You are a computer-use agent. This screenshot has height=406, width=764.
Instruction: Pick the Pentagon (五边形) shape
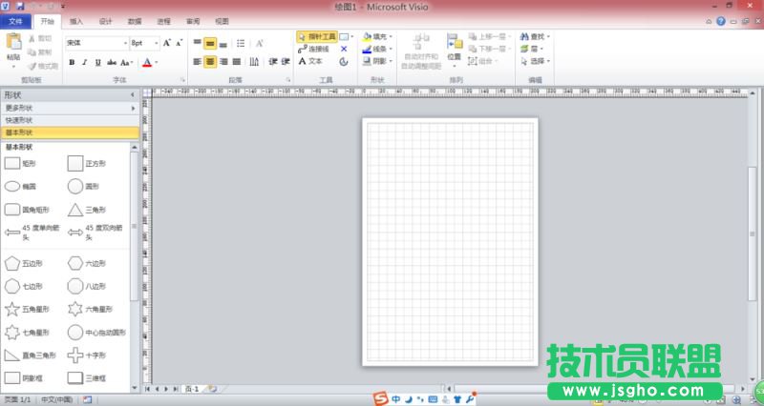tap(23, 263)
